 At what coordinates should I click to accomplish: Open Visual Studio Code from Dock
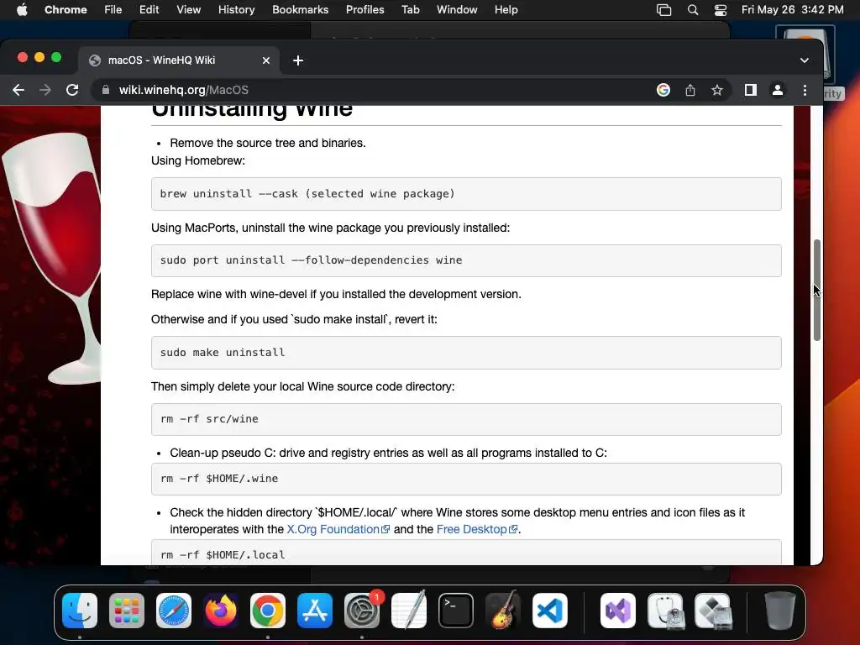point(549,611)
